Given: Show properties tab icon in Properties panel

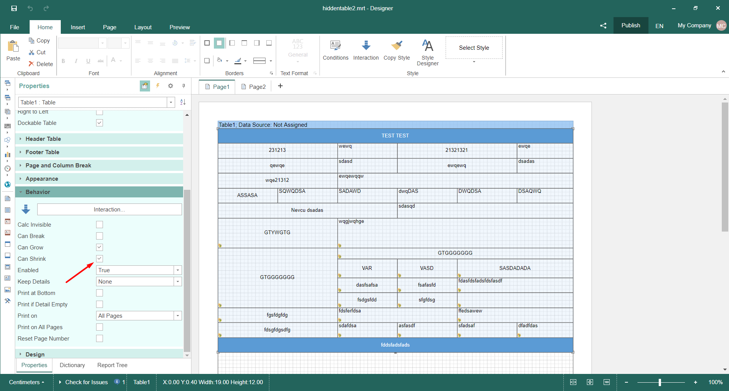Looking at the screenshot, I should point(145,86).
